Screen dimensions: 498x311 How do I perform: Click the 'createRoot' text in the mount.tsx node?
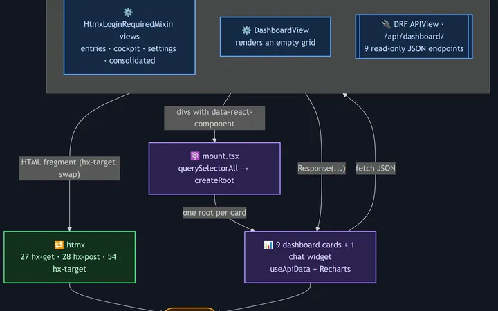(214, 180)
